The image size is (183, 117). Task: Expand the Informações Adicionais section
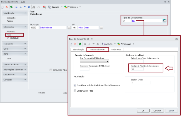point(15,70)
